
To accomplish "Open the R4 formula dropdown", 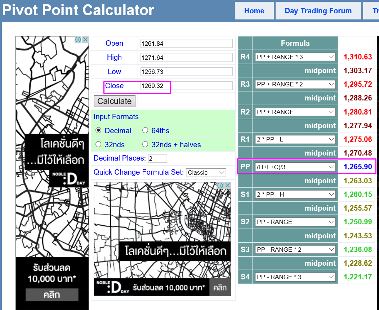I will (x=295, y=57).
